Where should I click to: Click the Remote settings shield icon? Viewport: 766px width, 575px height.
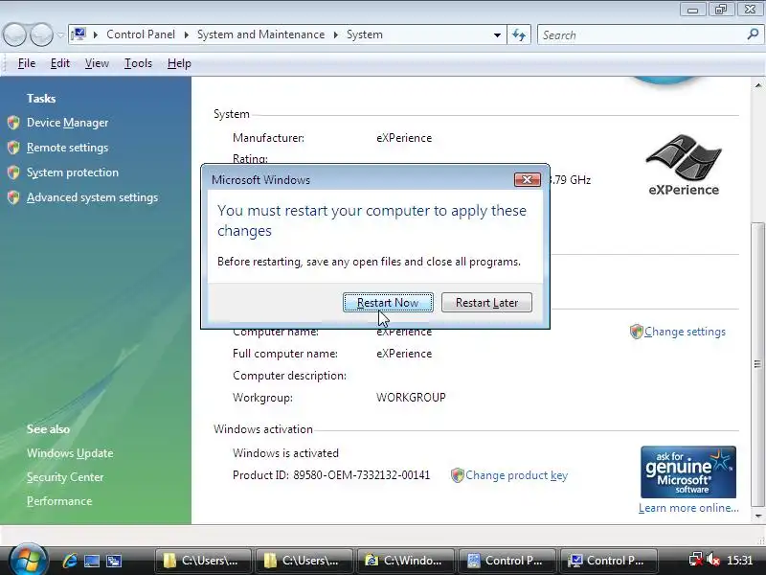(x=13, y=148)
